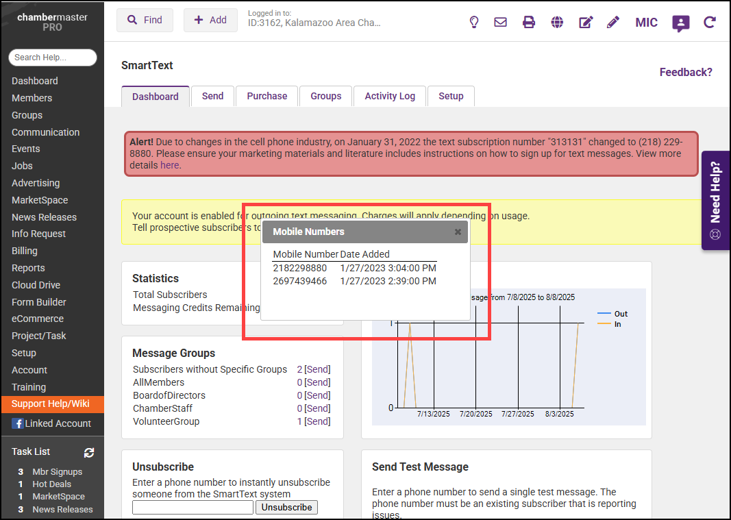
Task: Switch to the Send tab
Action: [x=212, y=96]
